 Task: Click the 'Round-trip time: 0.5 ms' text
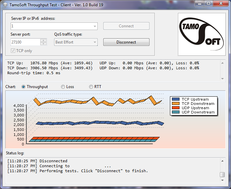point(34,73)
